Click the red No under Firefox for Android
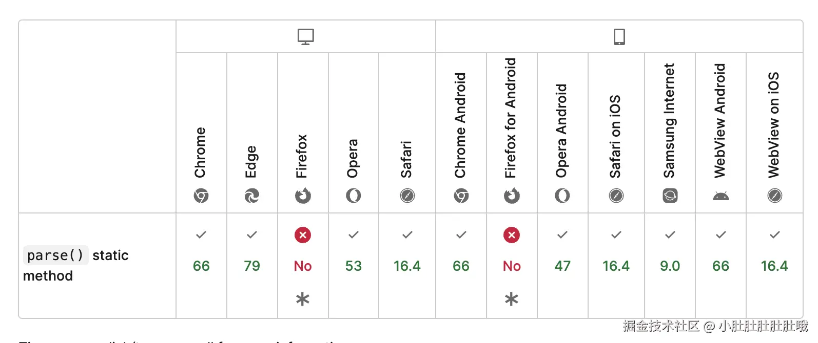Screen dimensions: 818x343 pyautogui.click(x=512, y=266)
